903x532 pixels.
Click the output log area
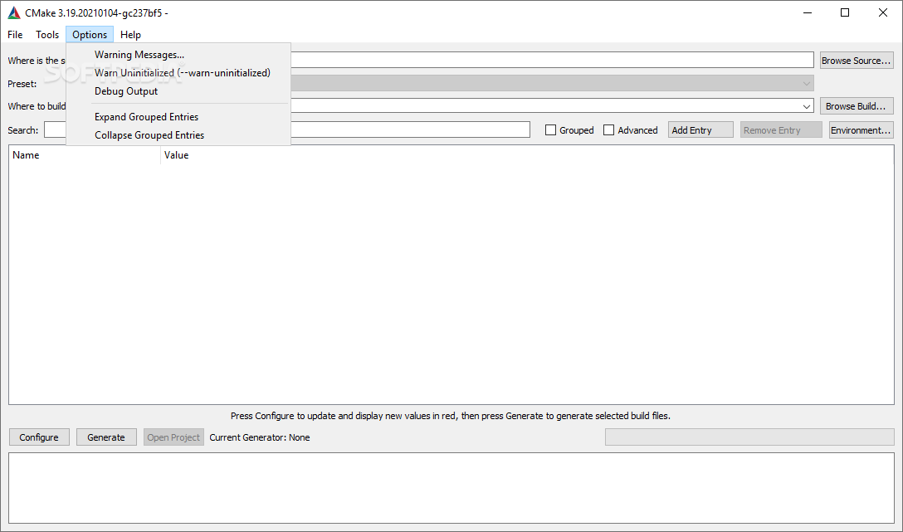click(x=451, y=488)
